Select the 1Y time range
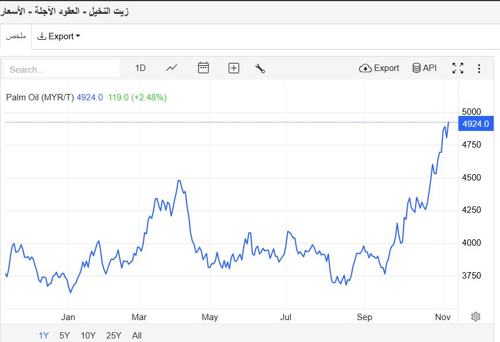Image resolution: width=500 pixels, height=342 pixels. (x=44, y=335)
